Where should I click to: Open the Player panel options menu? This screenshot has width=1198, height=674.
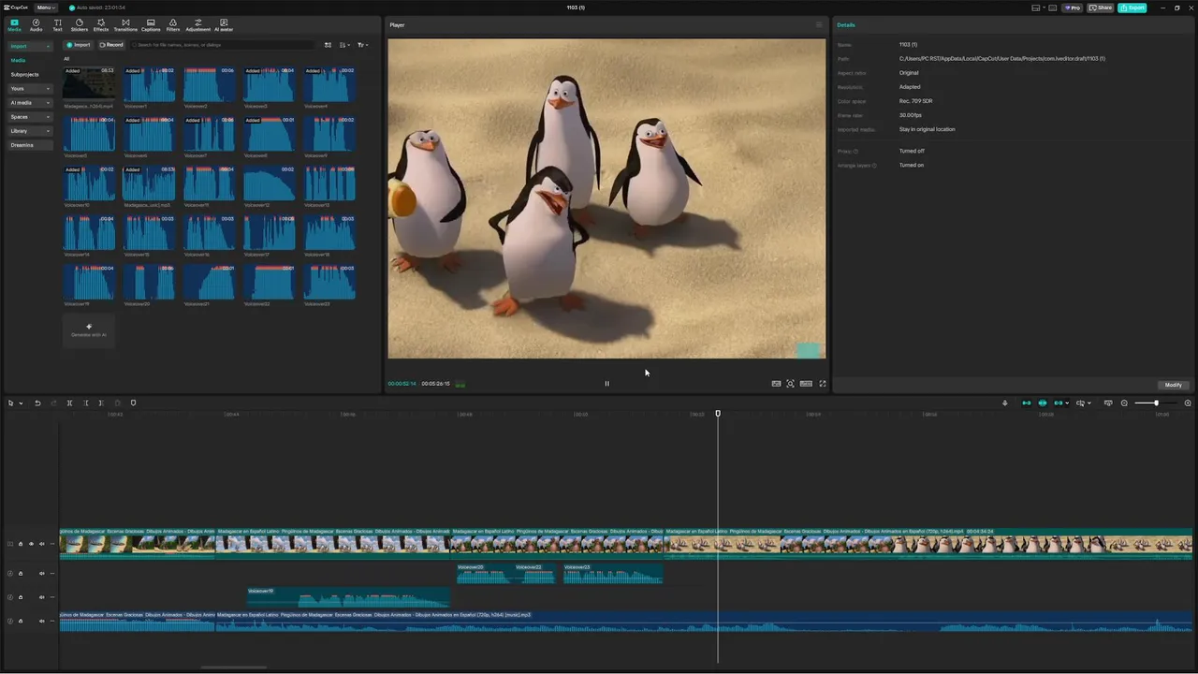pyautogui.click(x=819, y=25)
